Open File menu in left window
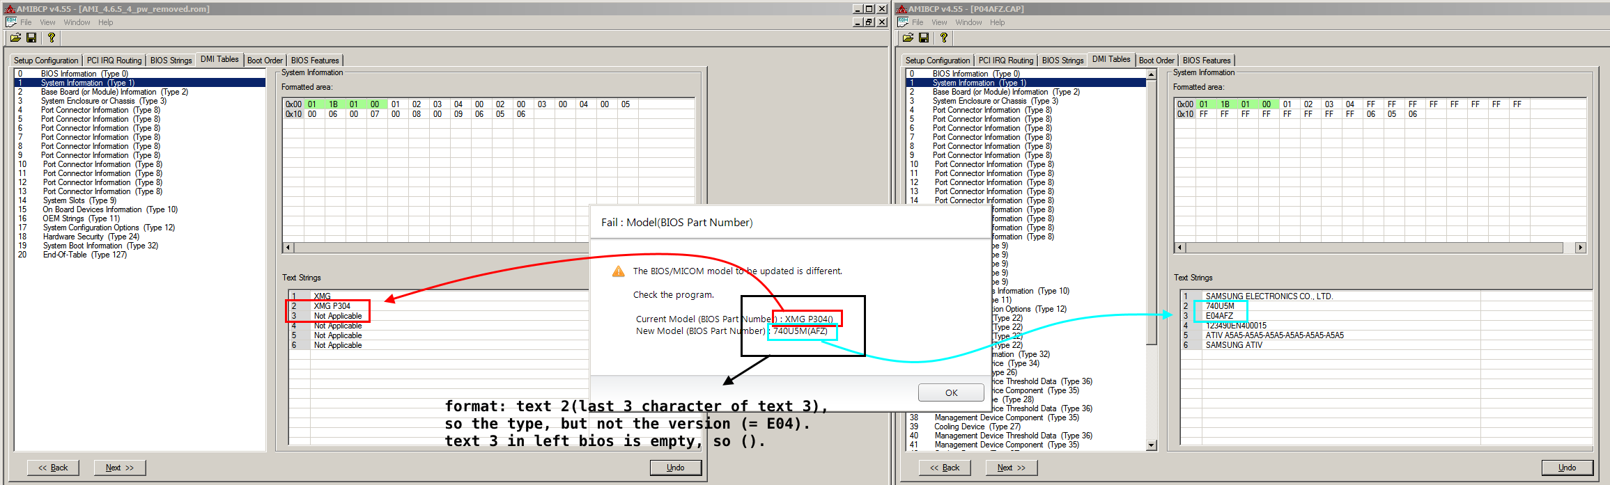Viewport: 1610px width, 485px height. [x=26, y=22]
